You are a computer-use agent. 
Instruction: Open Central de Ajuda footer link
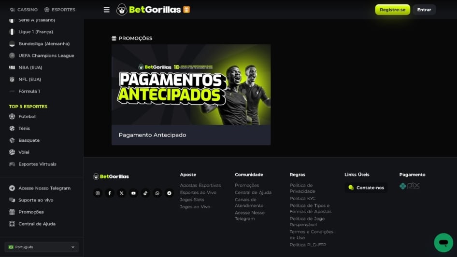[253, 192]
